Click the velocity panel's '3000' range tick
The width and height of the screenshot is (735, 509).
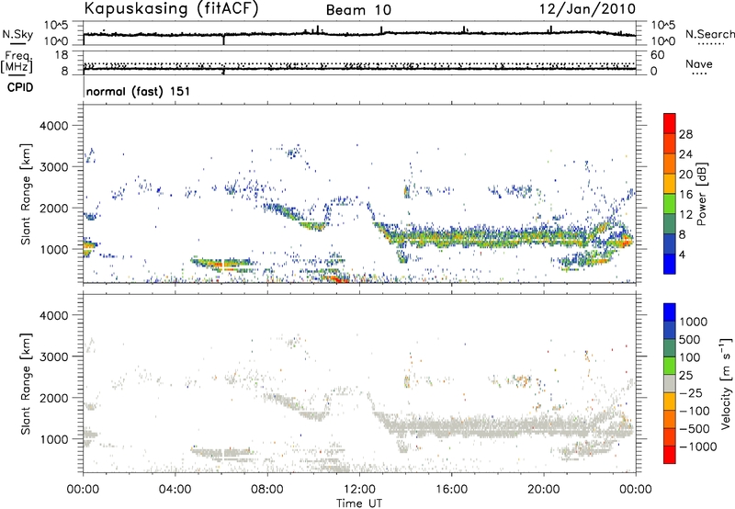pos(54,356)
